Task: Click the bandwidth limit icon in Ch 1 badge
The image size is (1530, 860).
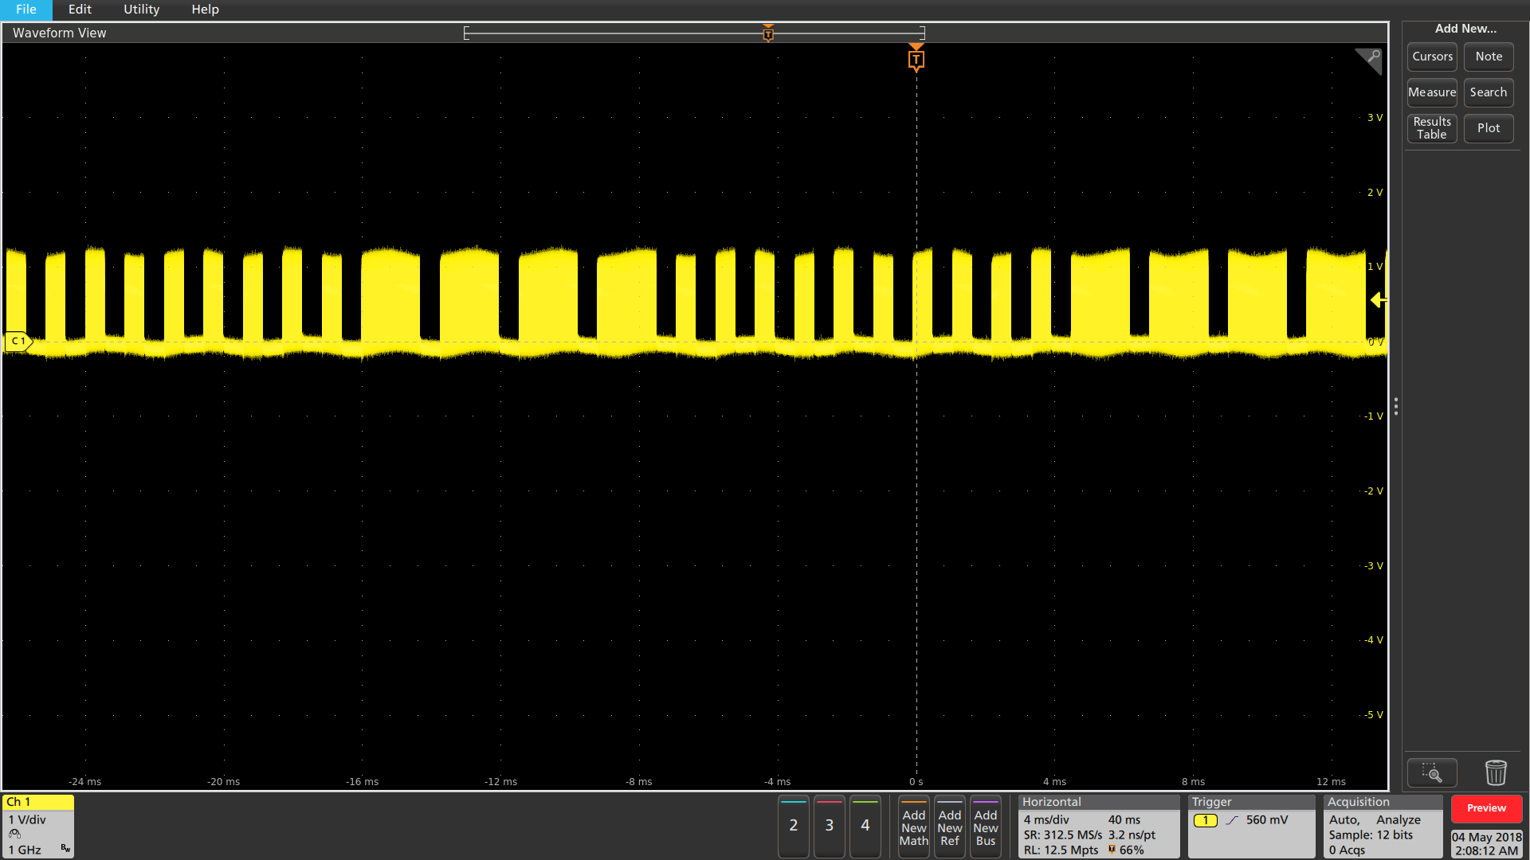Action: 65,849
